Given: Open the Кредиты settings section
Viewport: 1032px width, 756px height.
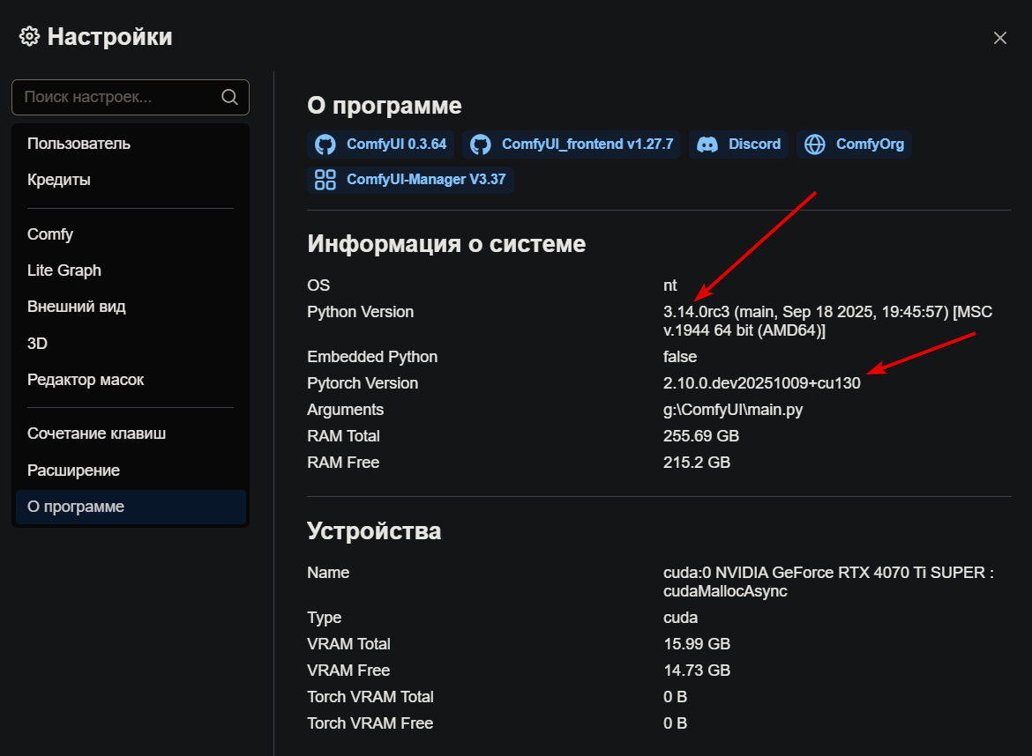Looking at the screenshot, I should [x=131, y=180].
